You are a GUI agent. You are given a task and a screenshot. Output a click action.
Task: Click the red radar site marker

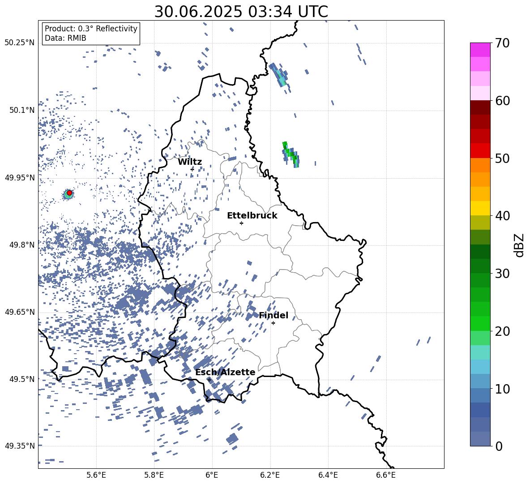pos(69,193)
